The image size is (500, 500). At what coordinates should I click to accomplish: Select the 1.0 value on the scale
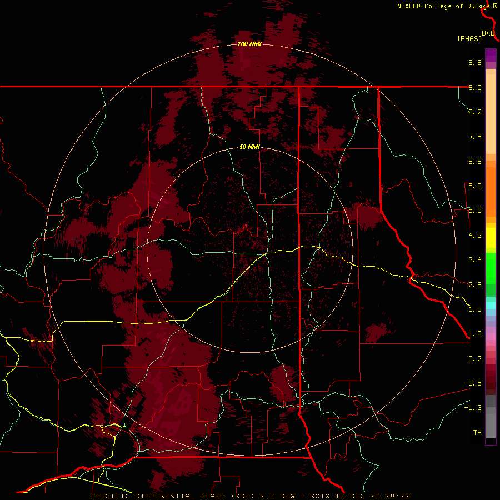[475, 334]
